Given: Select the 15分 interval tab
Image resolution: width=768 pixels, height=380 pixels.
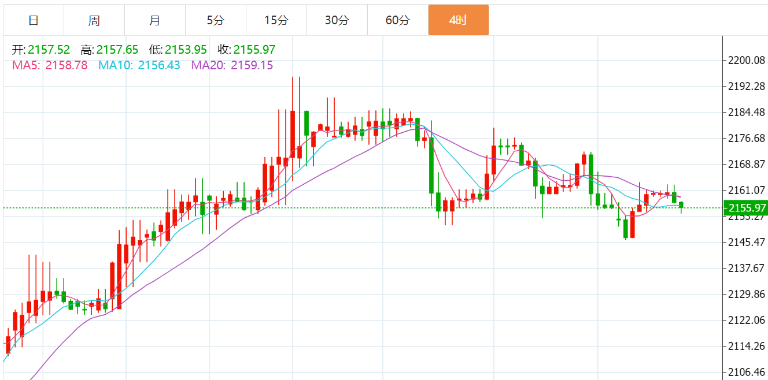Looking at the screenshot, I should click(276, 20).
